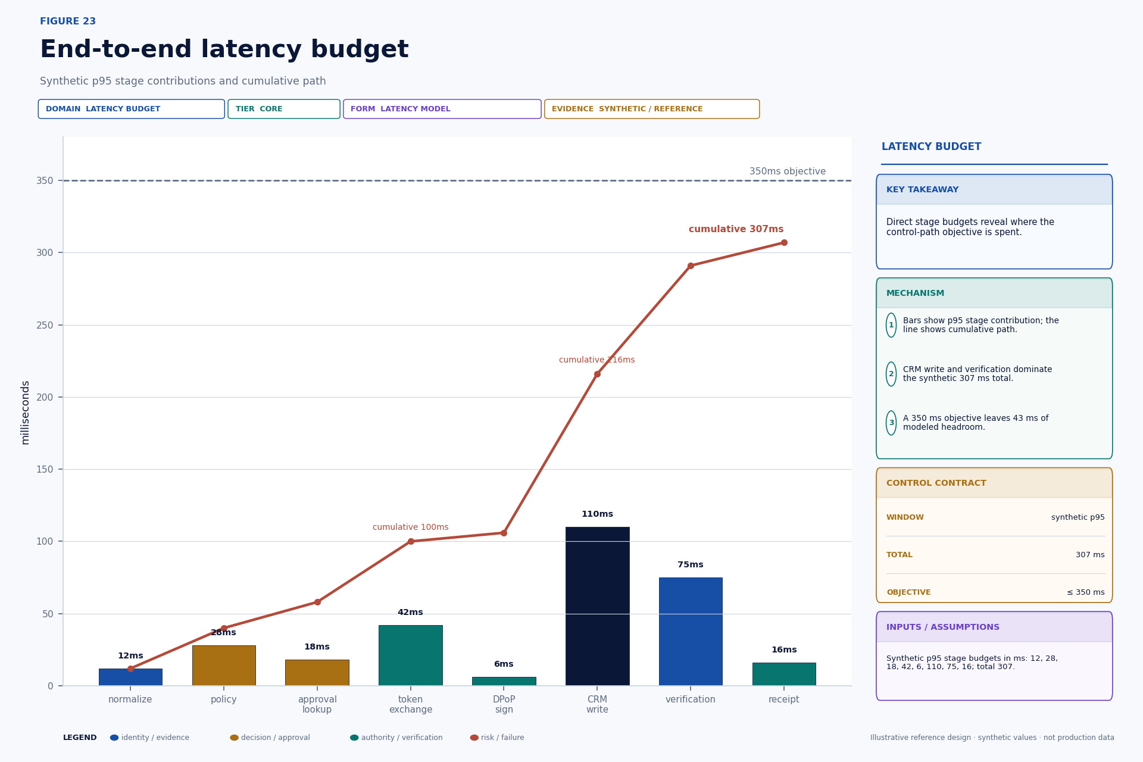Click the "verification" x-axis label
The image size is (1143, 762).
coord(691,699)
